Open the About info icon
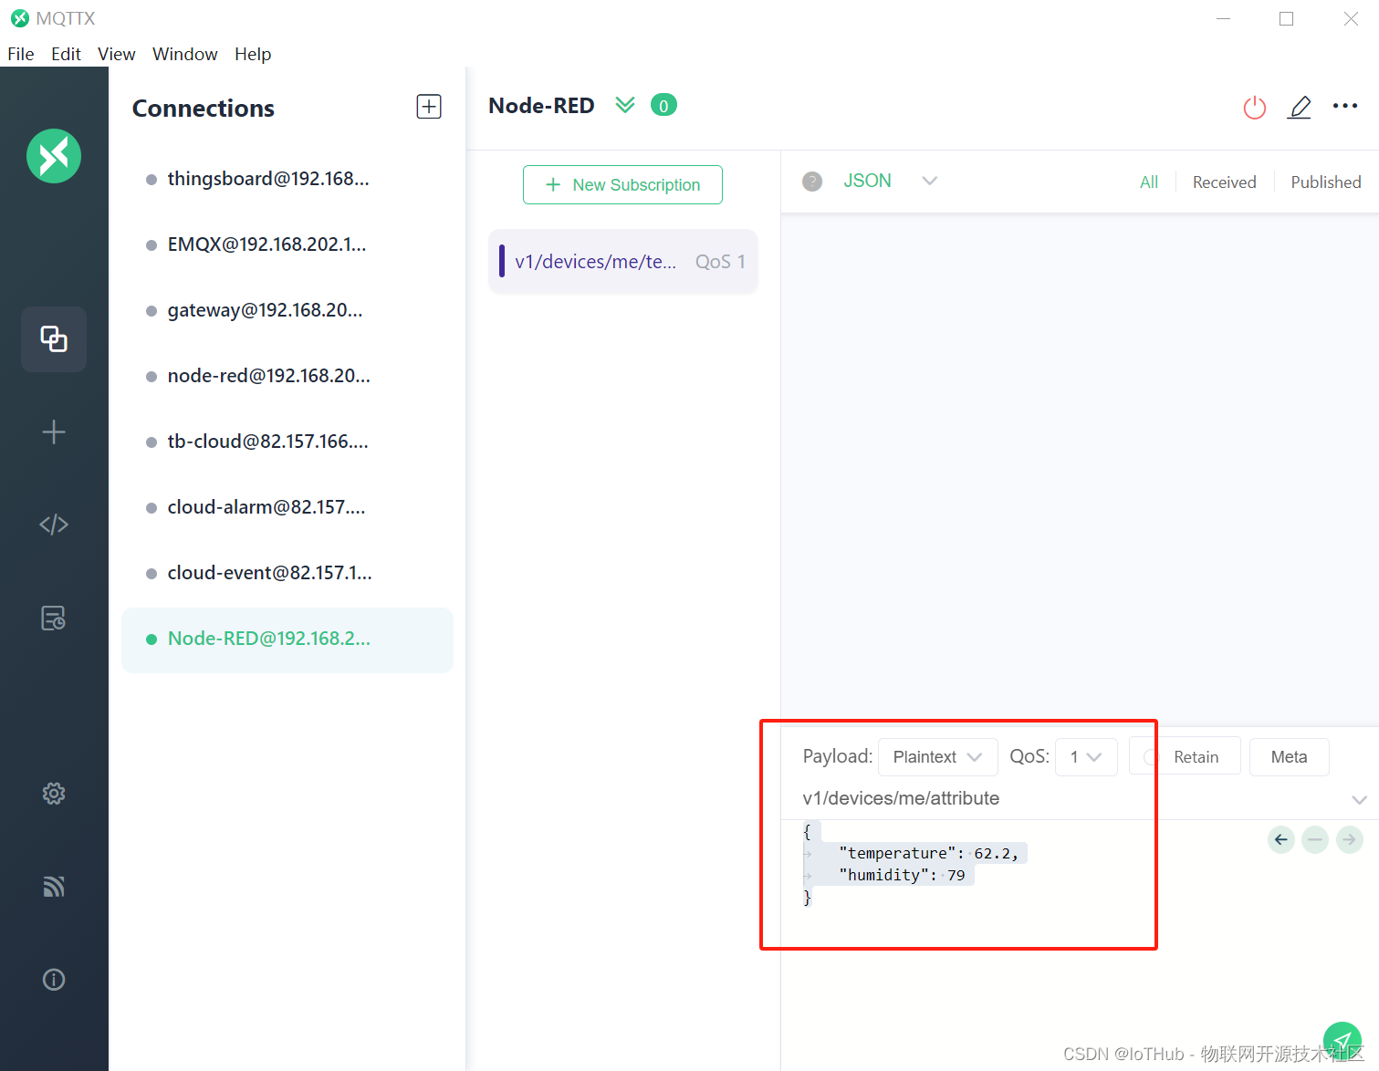This screenshot has width=1379, height=1071. [54, 980]
